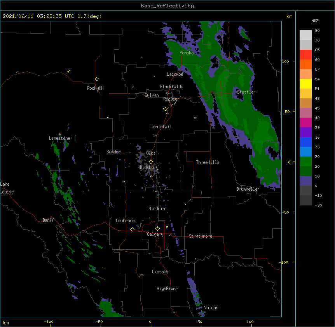This screenshot has height=327, width=335.
Task: Click the yellow marker above Calgary label
Action: click(x=157, y=229)
